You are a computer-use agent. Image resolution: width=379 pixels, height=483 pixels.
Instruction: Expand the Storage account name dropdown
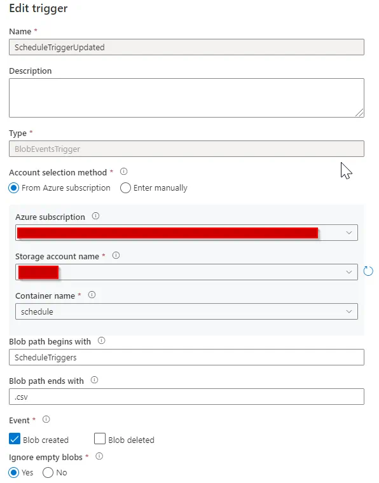click(186, 272)
